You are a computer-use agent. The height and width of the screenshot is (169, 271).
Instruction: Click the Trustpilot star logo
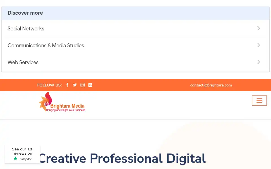(23, 159)
